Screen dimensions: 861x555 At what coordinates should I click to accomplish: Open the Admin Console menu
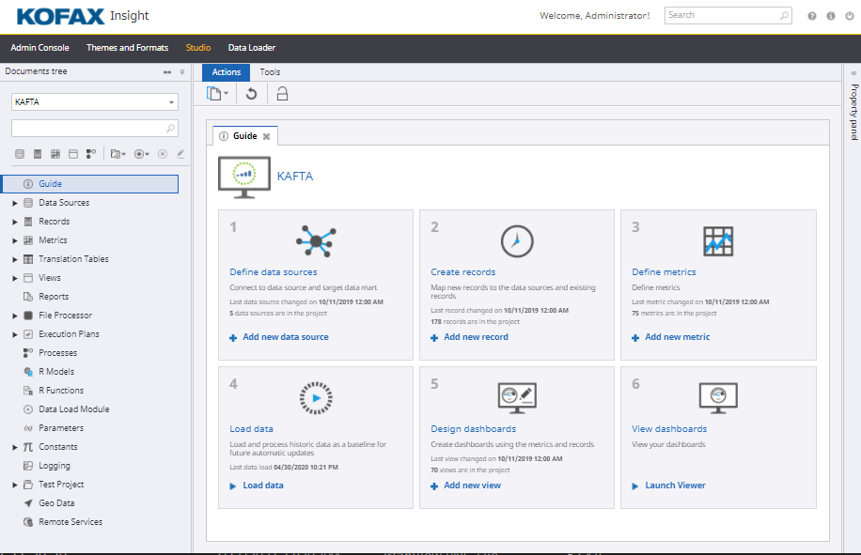click(39, 48)
